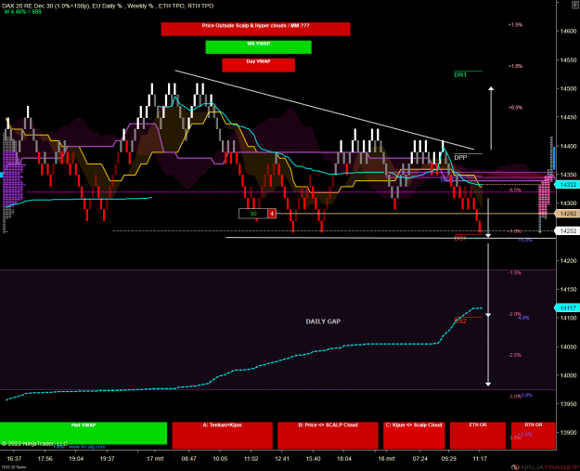Click the F icon in top-right corner
This screenshot has height=471, width=580.
[x=576, y=4]
